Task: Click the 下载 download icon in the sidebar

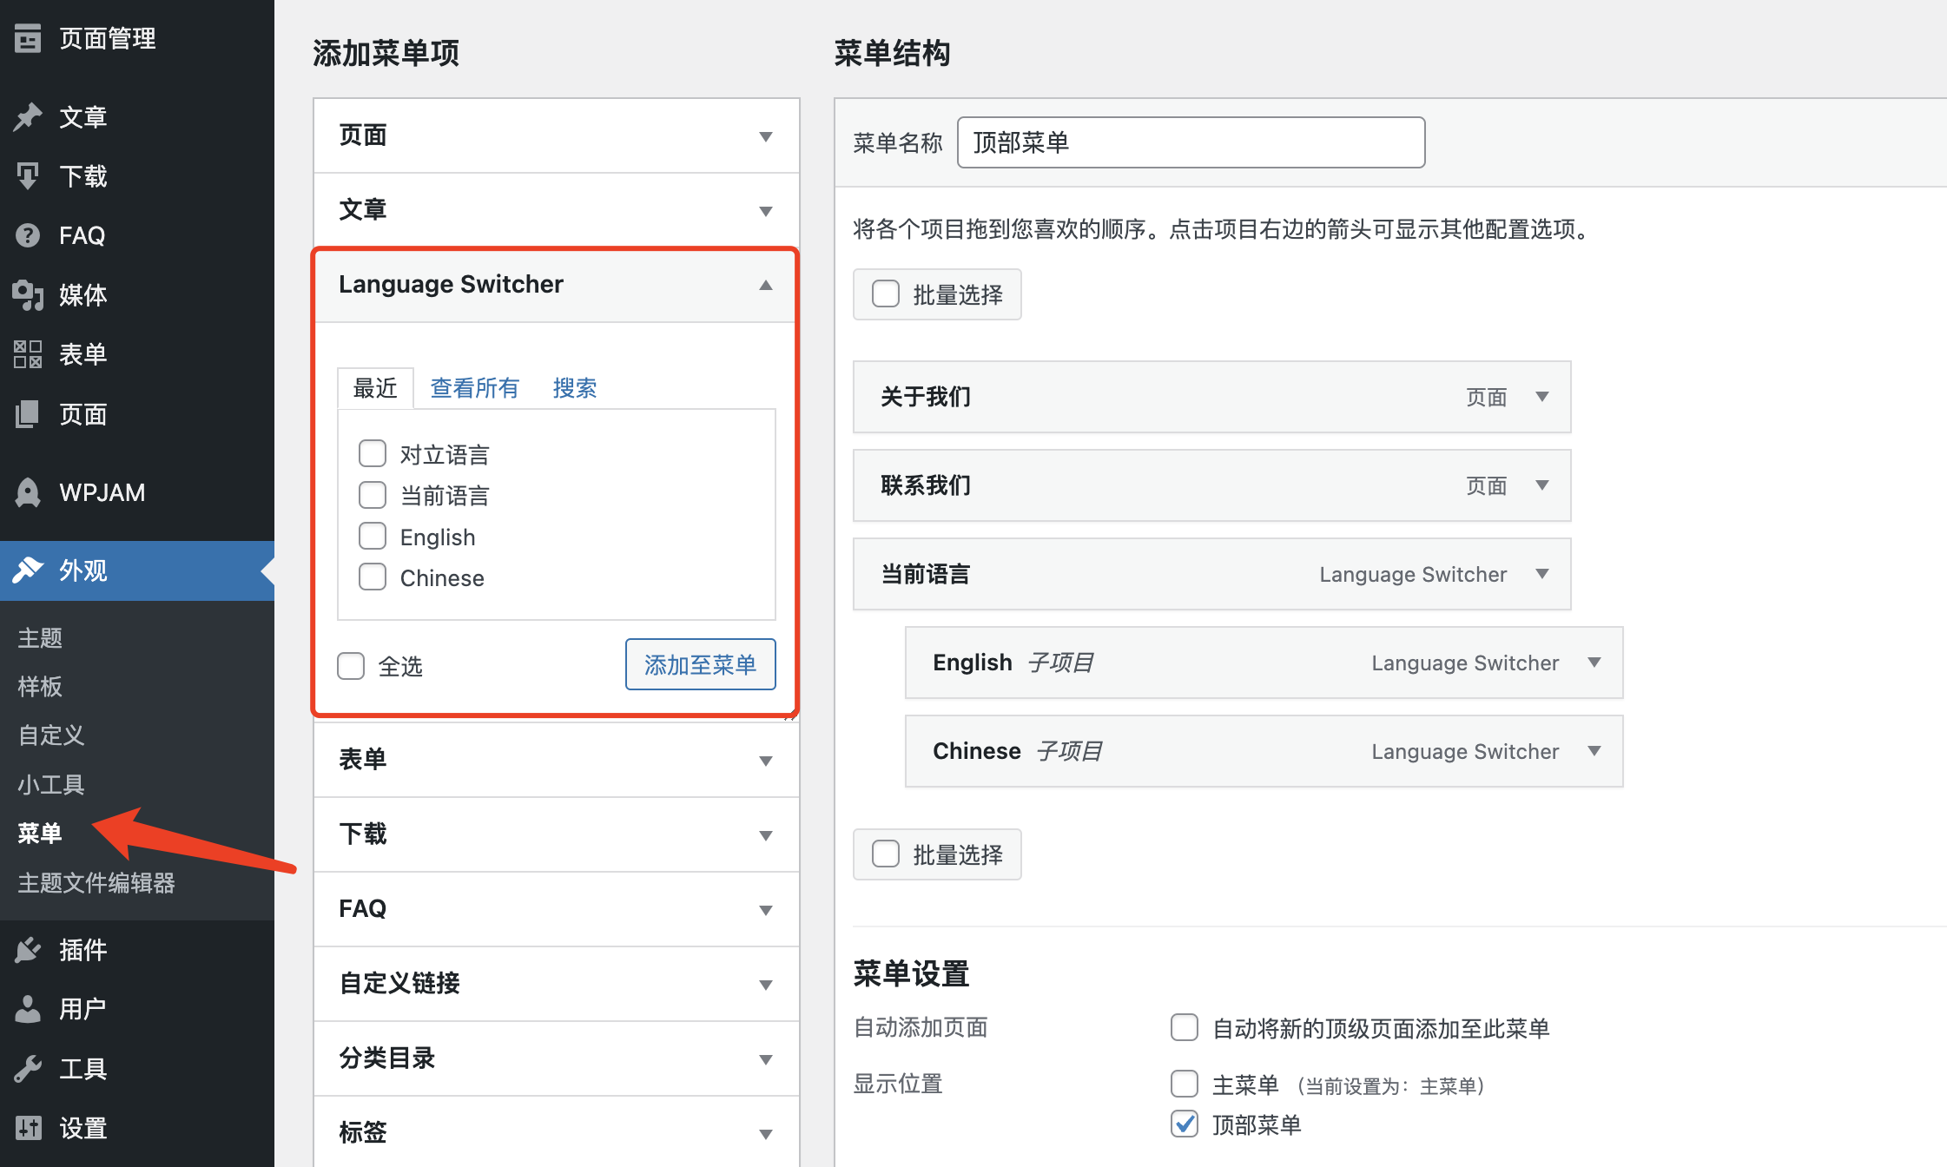Action: point(28,176)
